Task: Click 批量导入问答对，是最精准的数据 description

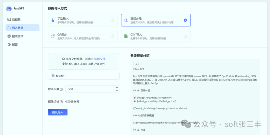Action: tap(148, 38)
